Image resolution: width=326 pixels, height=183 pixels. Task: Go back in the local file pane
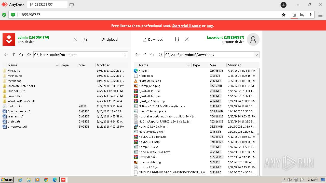(6, 54)
